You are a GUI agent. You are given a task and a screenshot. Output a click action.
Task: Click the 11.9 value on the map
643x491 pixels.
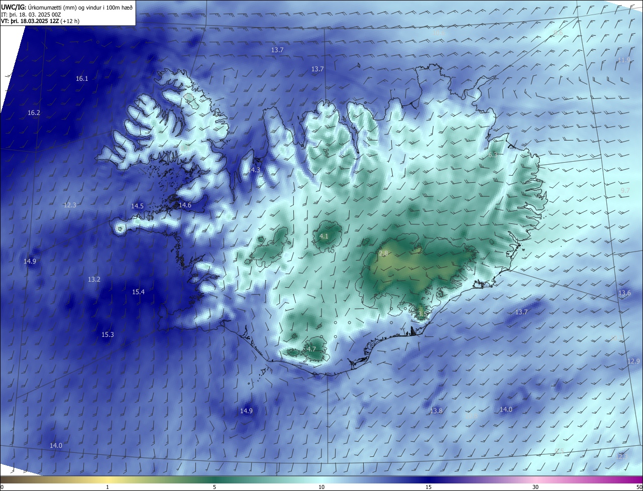pos(624,60)
